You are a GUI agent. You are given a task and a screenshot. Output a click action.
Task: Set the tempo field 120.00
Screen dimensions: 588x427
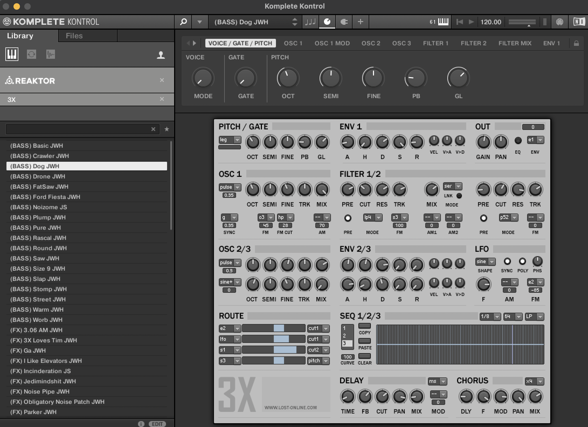[x=491, y=22]
